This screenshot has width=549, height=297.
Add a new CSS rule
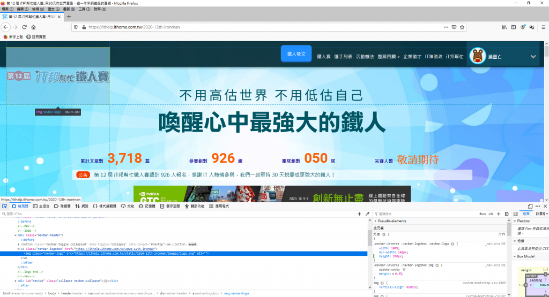point(499,214)
